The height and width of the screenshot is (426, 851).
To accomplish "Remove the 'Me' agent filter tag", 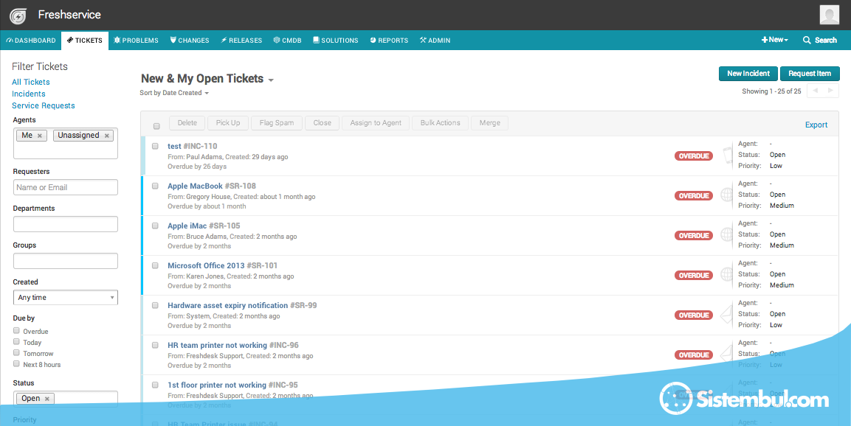I will [x=40, y=136].
